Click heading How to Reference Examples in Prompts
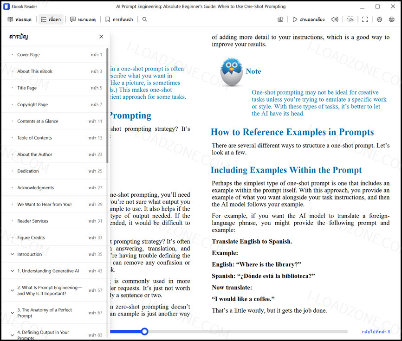The width and height of the screenshot is (402, 341). [292, 132]
